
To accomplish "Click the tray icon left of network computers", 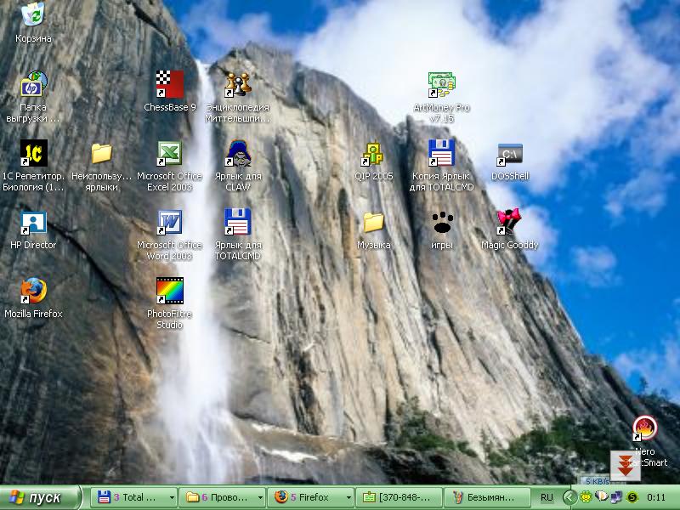I will point(601,496).
